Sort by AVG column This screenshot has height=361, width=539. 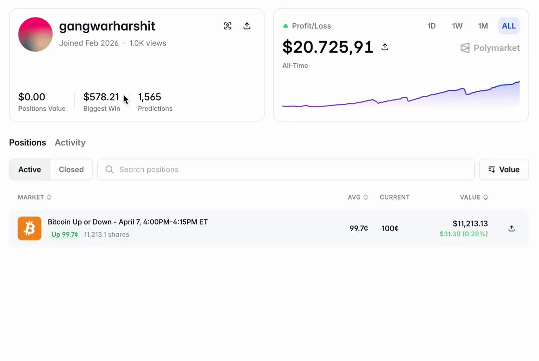click(358, 197)
